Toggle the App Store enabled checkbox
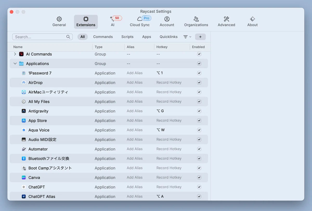The width and height of the screenshot is (312, 211). click(x=199, y=121)
